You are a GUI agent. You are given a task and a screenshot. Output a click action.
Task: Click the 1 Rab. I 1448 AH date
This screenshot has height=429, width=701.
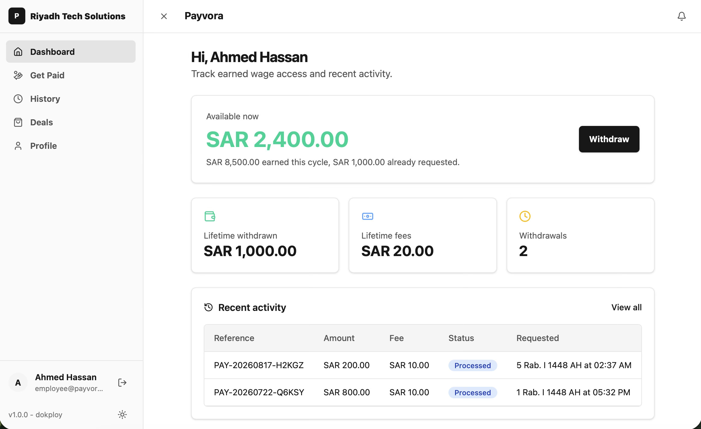coord(573,392)
